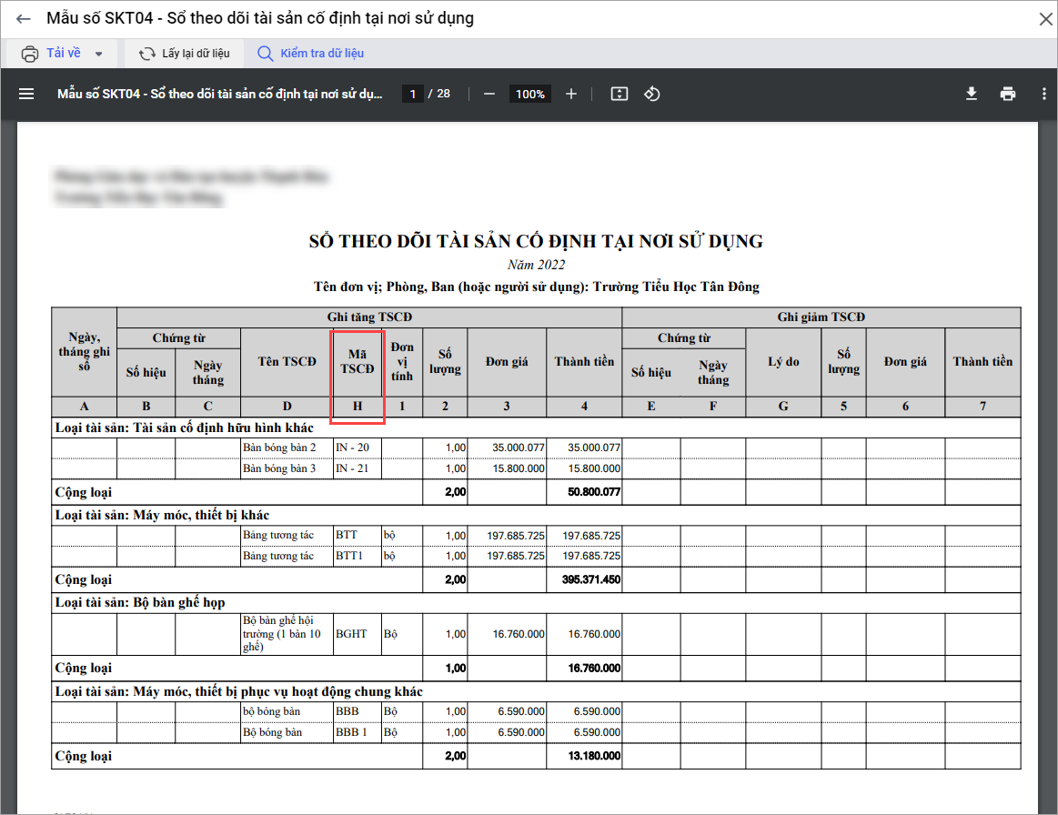This screenshot has width=1058, height=815.
Task: Click the zoom out minus icon
Action: (x=489, y=94)
